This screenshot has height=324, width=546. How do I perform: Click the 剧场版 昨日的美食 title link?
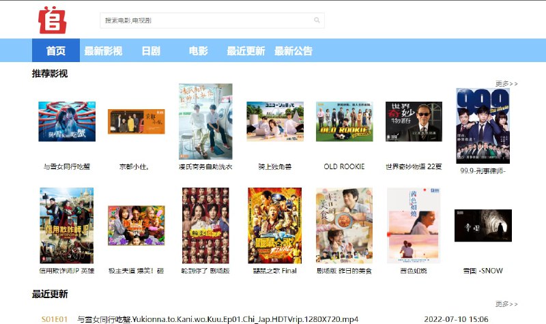click(344, 271)
